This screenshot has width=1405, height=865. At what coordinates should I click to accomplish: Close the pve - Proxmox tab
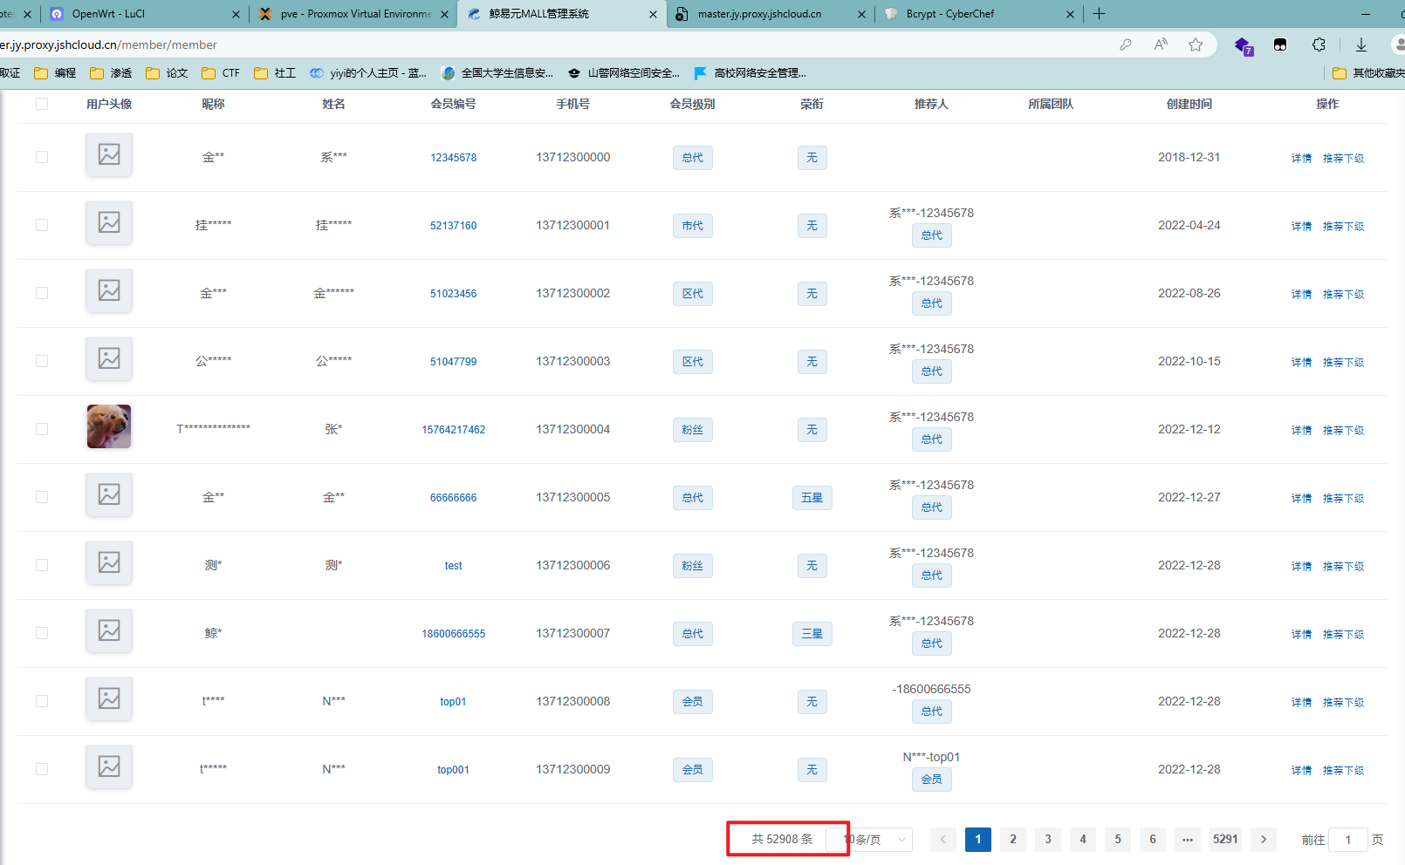tap(445, 14)
